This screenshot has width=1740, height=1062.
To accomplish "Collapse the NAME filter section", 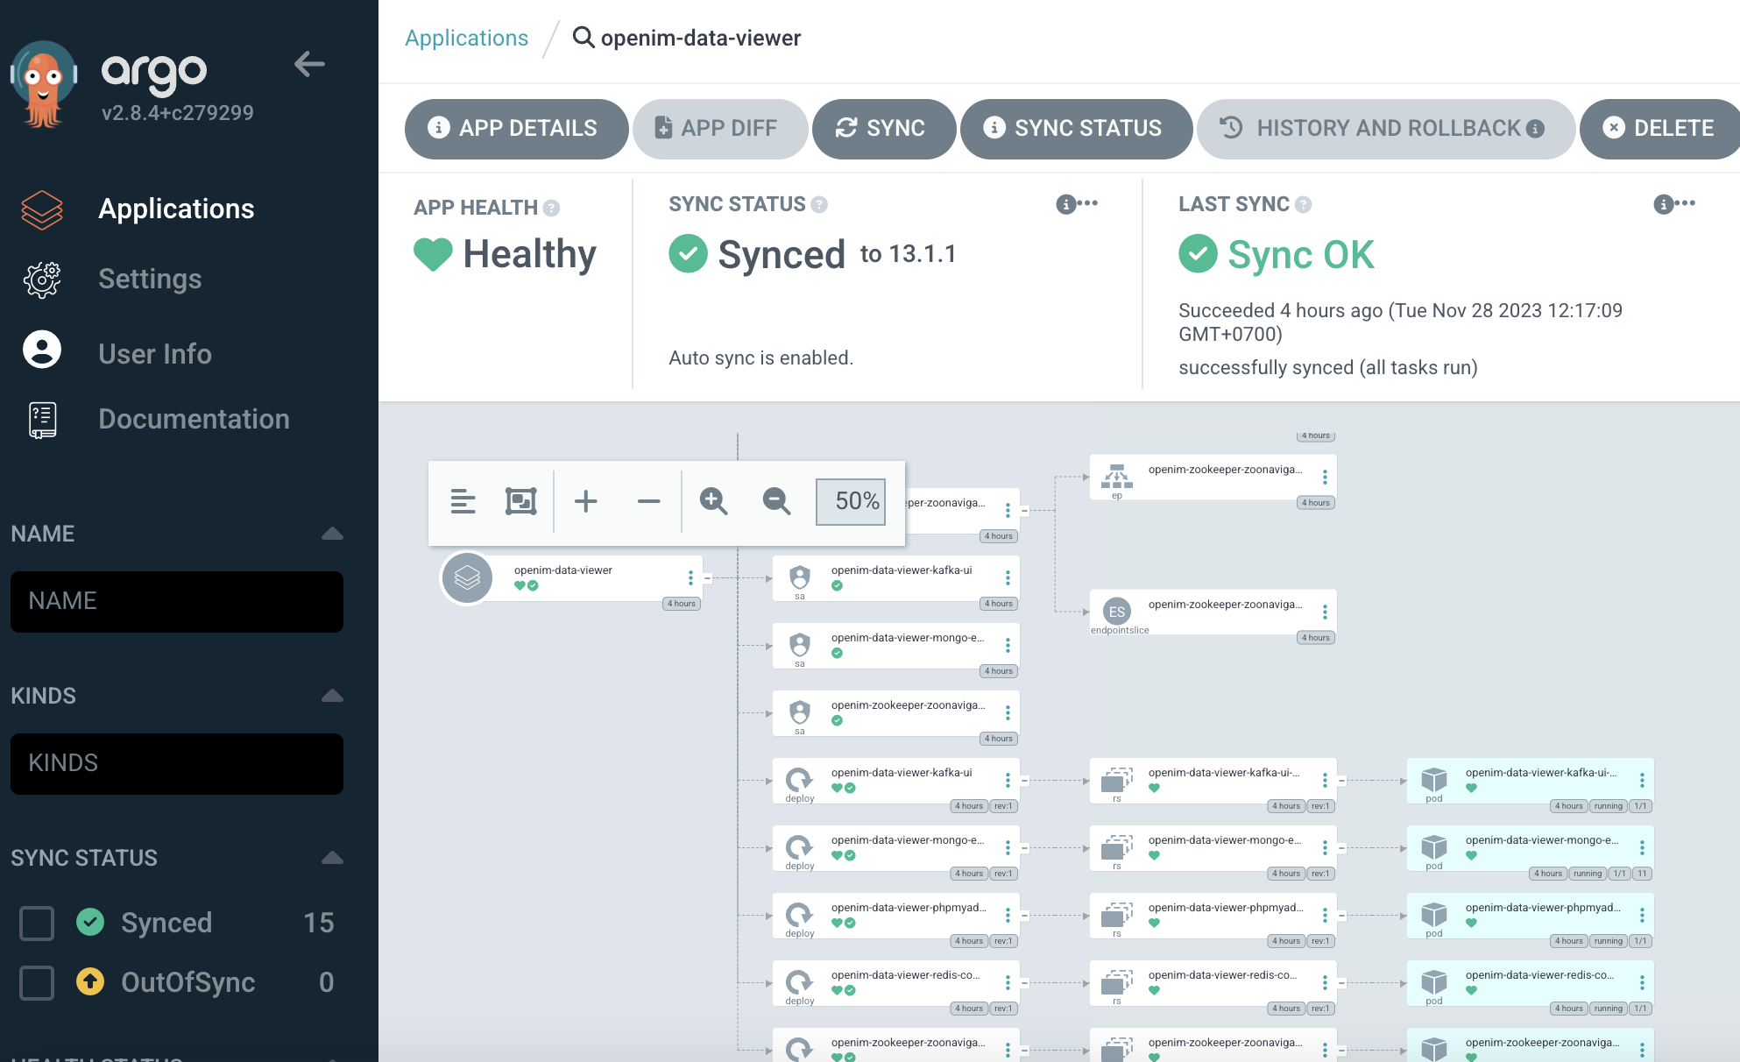I will [x=332, y=534].
